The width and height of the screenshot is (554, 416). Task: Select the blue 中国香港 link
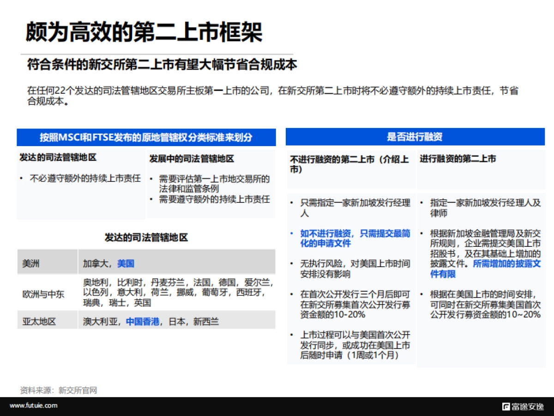click(142, 320)
